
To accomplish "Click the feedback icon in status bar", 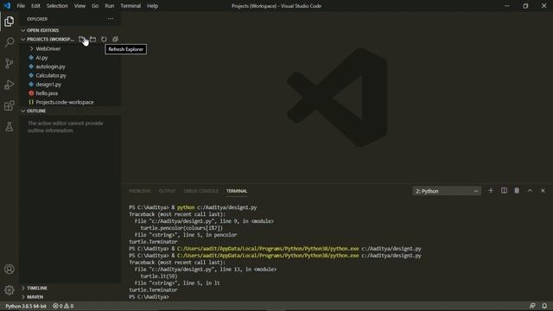I will [x=532, y=306].
